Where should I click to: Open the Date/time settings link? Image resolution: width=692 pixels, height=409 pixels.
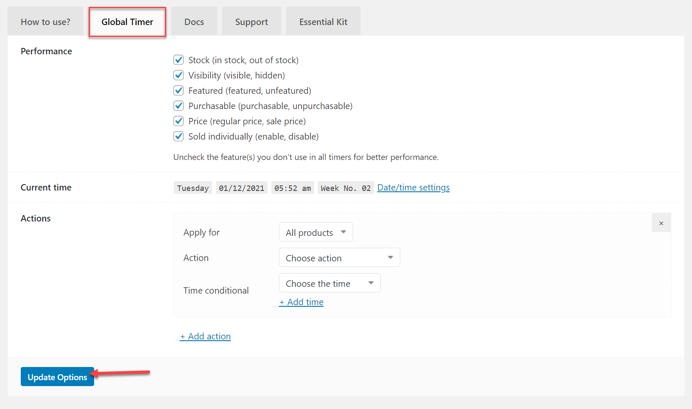tap(413, 187)
